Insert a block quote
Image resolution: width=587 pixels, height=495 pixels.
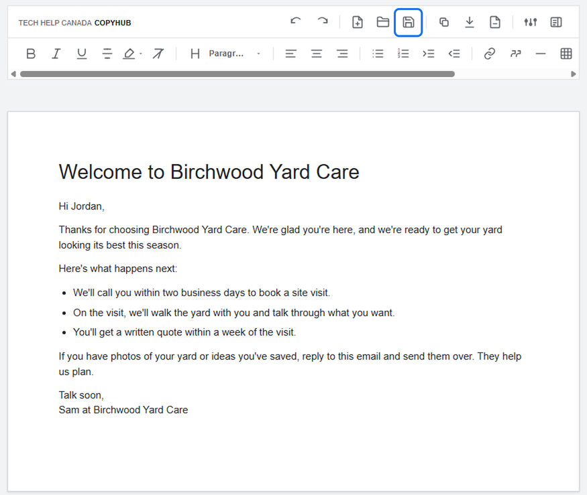515,54
